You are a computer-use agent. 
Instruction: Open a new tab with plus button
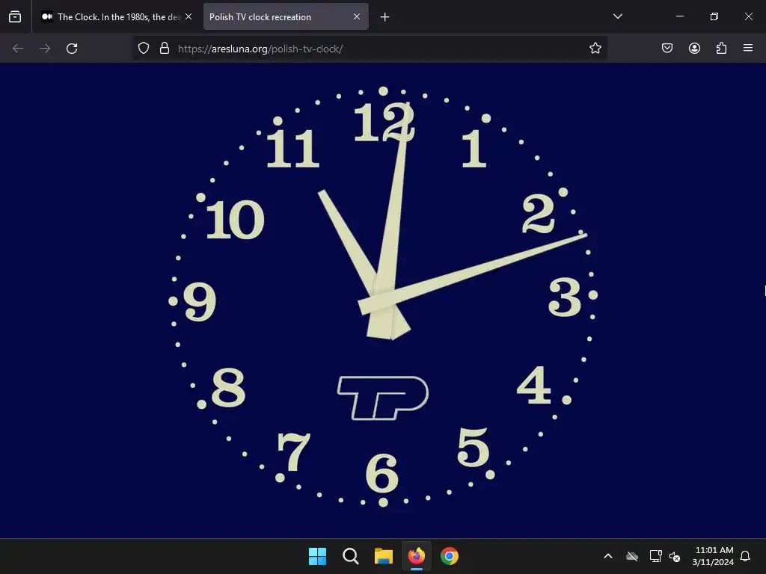click(x=385, y=17)
